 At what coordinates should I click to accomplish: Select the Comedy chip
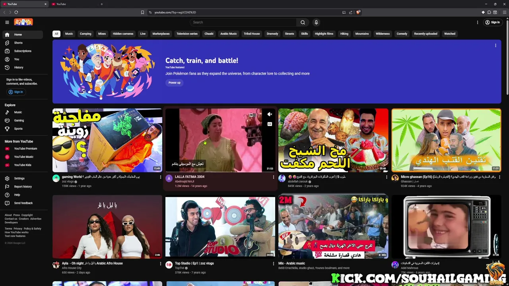[x=402, y=34]
